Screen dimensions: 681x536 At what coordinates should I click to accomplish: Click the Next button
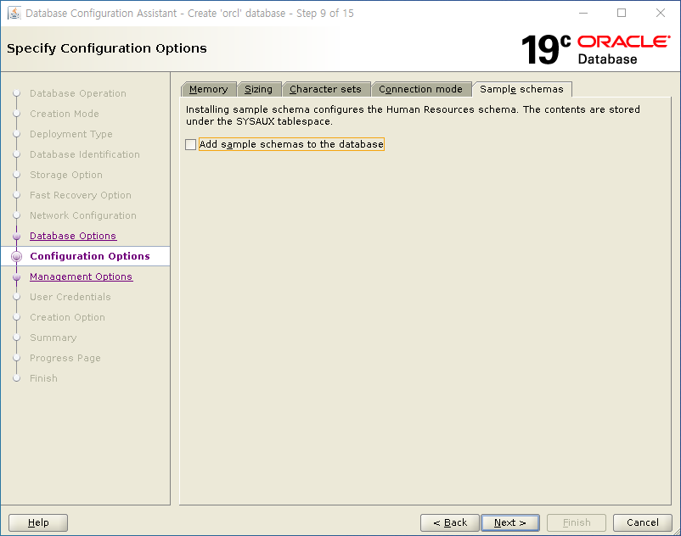510,522
